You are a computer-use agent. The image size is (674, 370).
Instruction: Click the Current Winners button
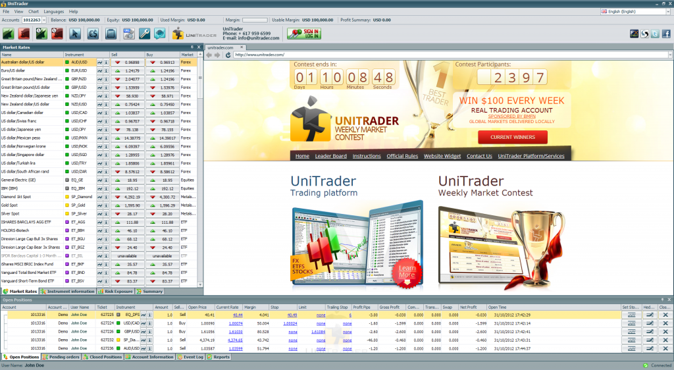pos(512,137)
